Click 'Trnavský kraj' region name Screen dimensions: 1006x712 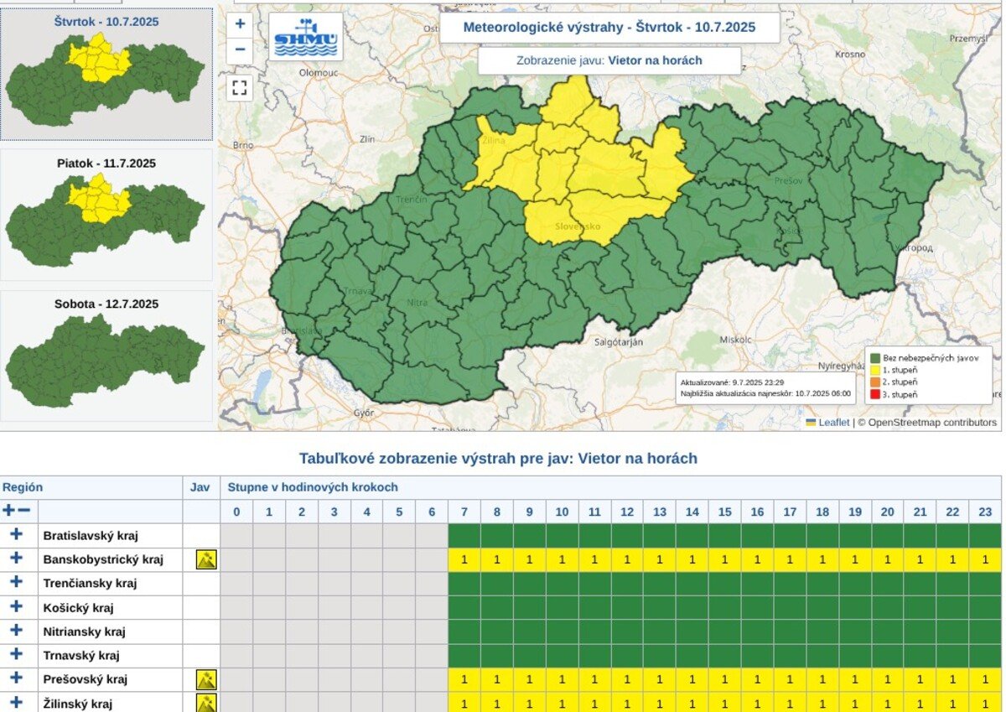[x=81, y=655]
